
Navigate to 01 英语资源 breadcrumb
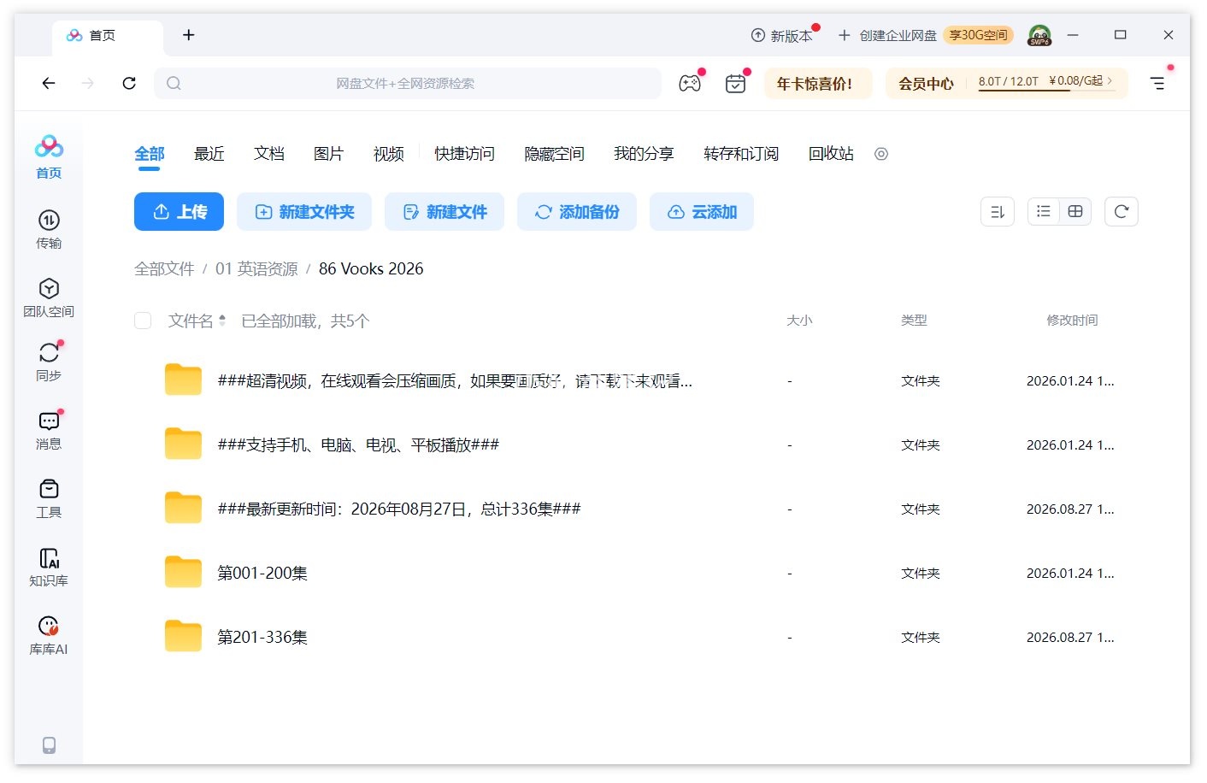point(256,268)
